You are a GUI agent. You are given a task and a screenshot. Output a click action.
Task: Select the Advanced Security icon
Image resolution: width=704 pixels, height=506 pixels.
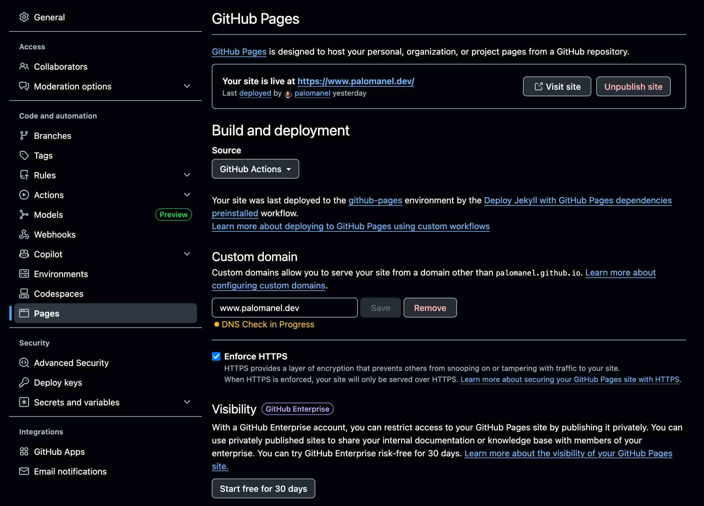point(24,363)
